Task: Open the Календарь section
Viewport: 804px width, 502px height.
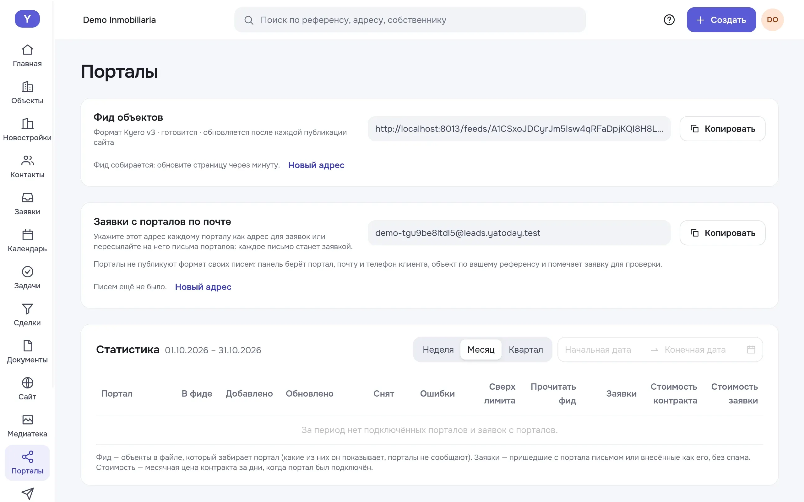Action: pos(27,241)
